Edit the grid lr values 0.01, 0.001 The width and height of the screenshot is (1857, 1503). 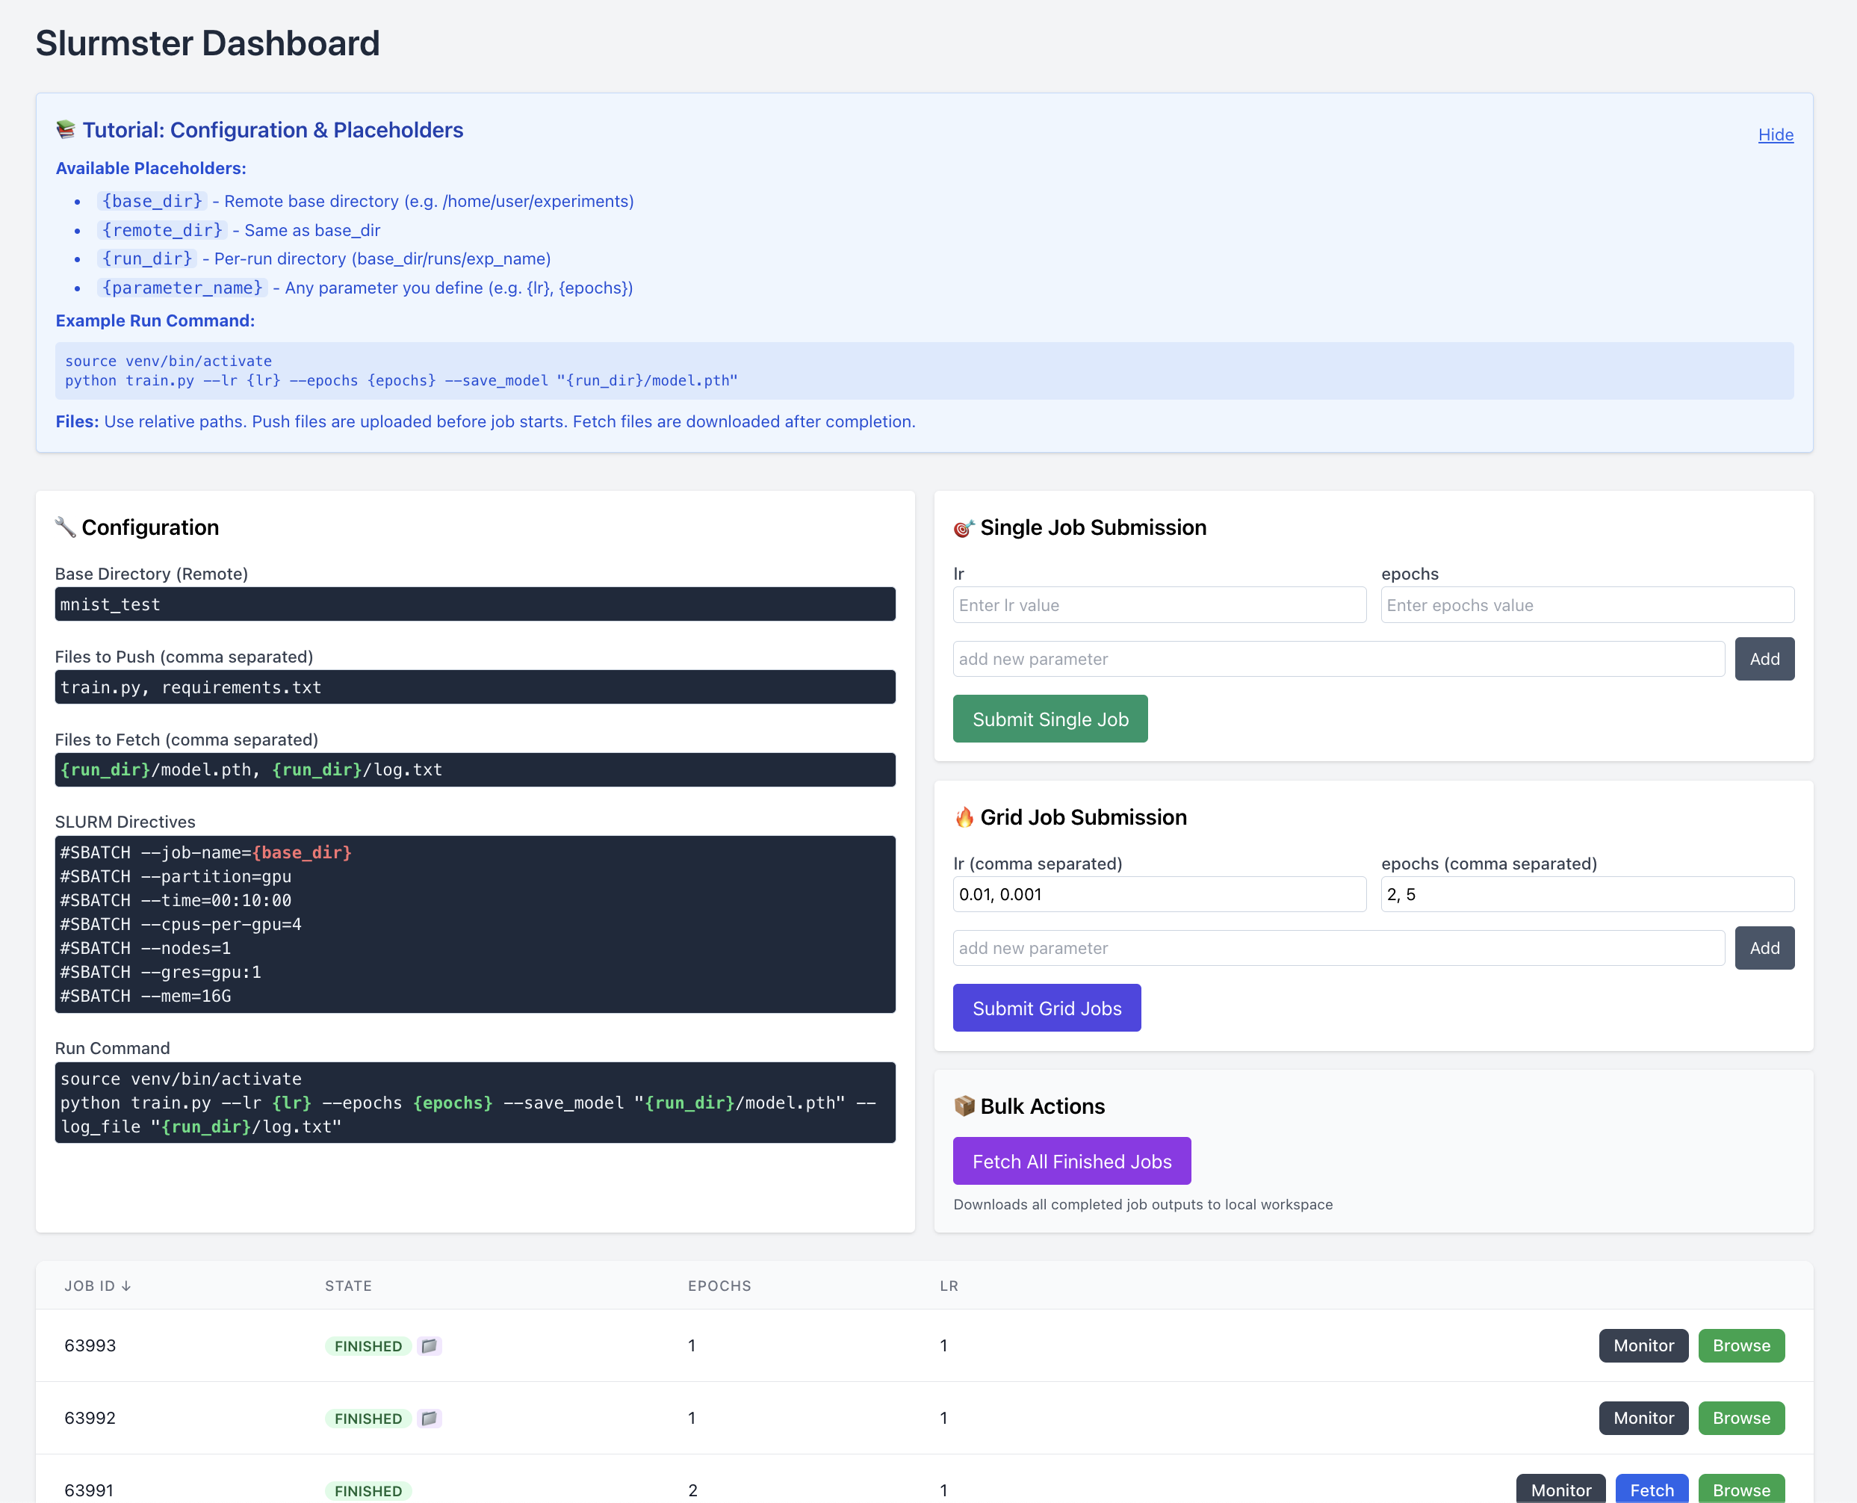tap(1159, 894)
